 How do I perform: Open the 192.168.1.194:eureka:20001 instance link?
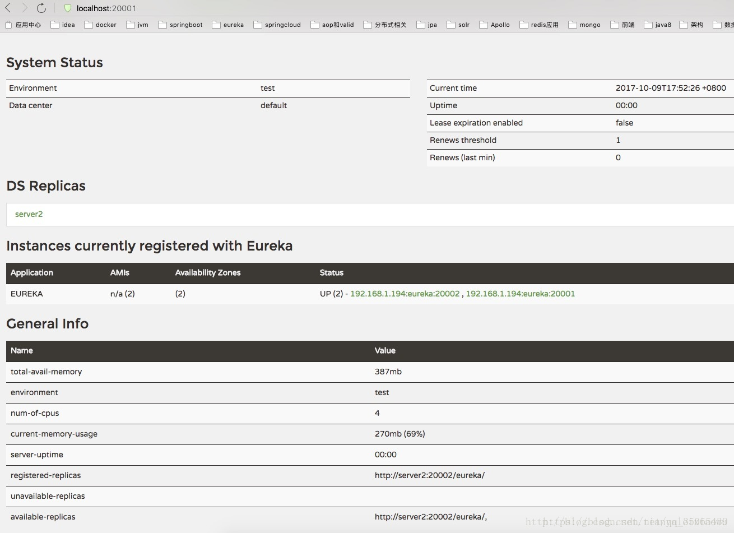pyautogui.click(x=521, y=294)
